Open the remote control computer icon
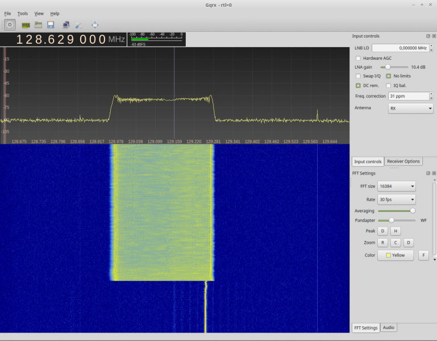The height and width of the screenshot is (341, 437). coord(66,25)
